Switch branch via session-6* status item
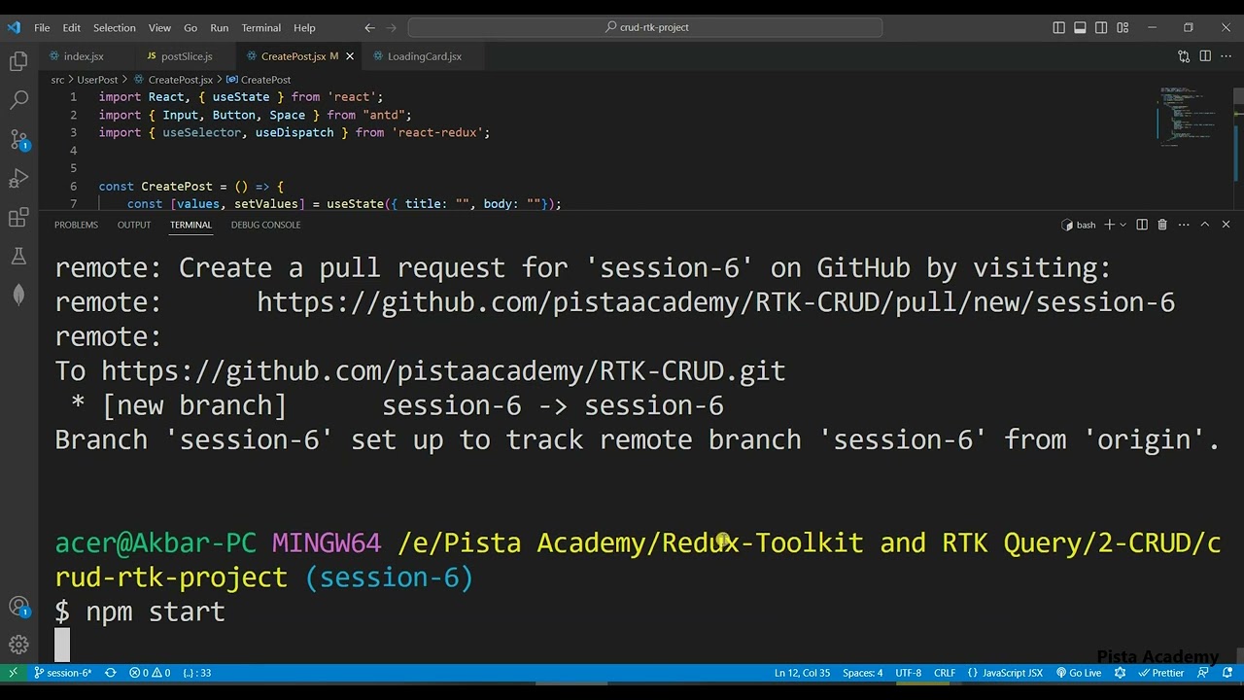The width and height of the screenshot is (1244, 700). point(62,673)
